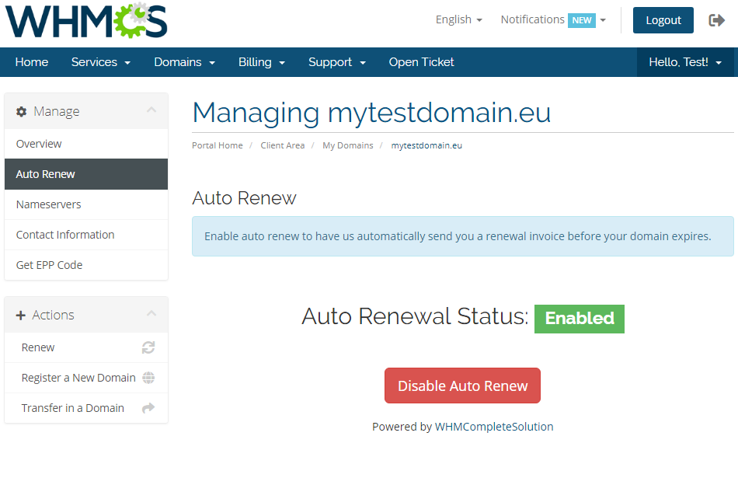Open the Services menu
This screenshot has width=738, height=485.
101,62
